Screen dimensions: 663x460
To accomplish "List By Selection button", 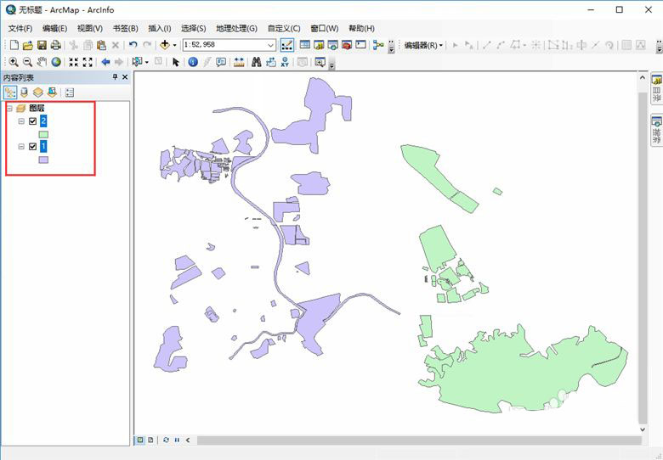I will (52, 92).
